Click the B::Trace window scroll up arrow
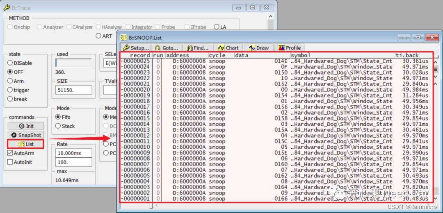Image resolution: width=443 pixels, height=213 pixels. pos(270,16)
